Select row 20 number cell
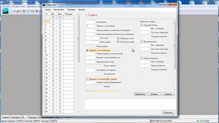 click(47, 93)
